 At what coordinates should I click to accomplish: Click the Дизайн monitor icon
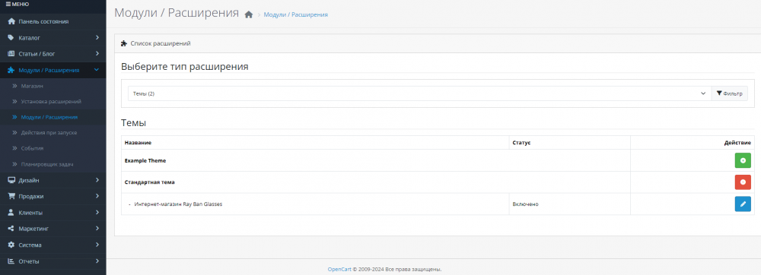click(x=11, y=180)
